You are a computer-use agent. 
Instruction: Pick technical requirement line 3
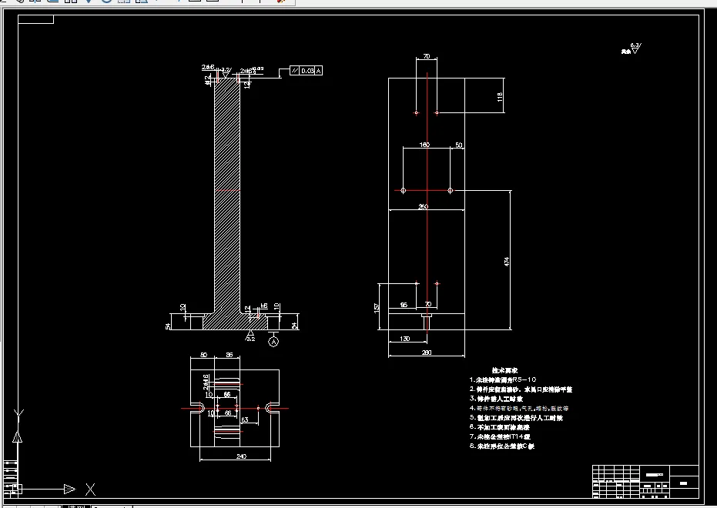[496, 399]
